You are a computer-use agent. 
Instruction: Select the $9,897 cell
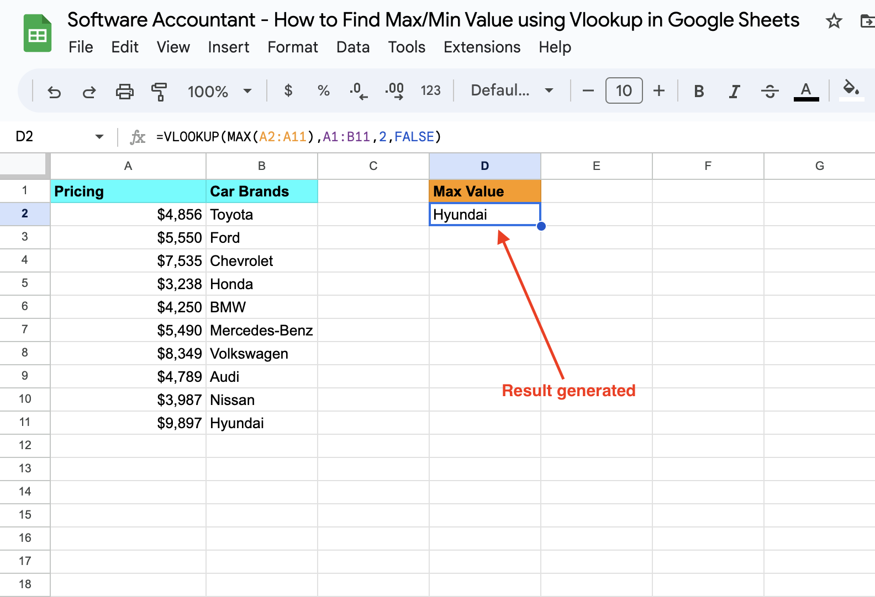click(128, 423)
